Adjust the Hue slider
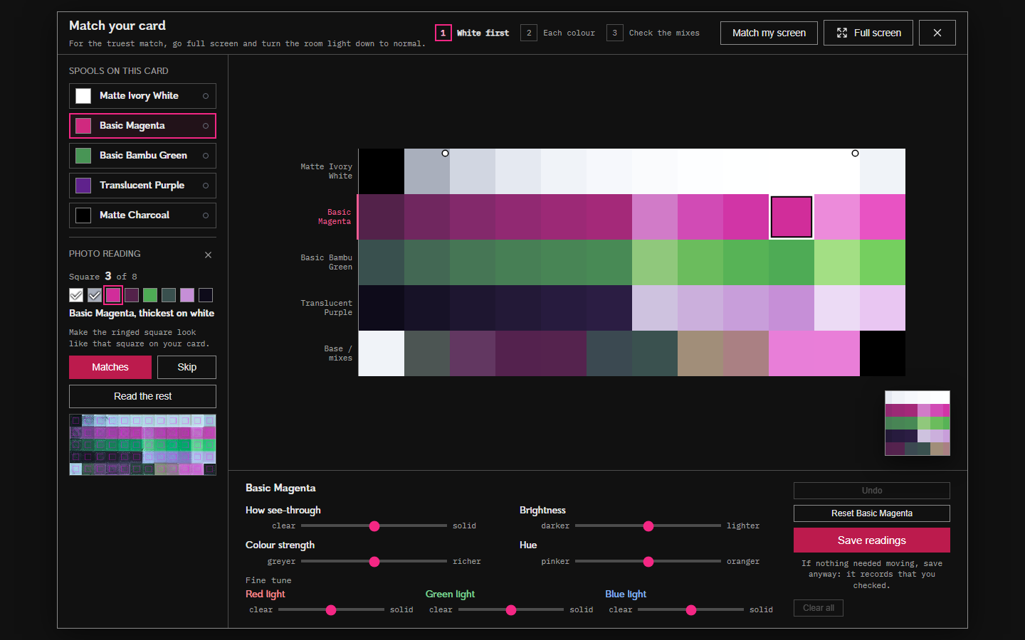The height and width of the screenshot is (640, 1025). (x=648, y=562)
